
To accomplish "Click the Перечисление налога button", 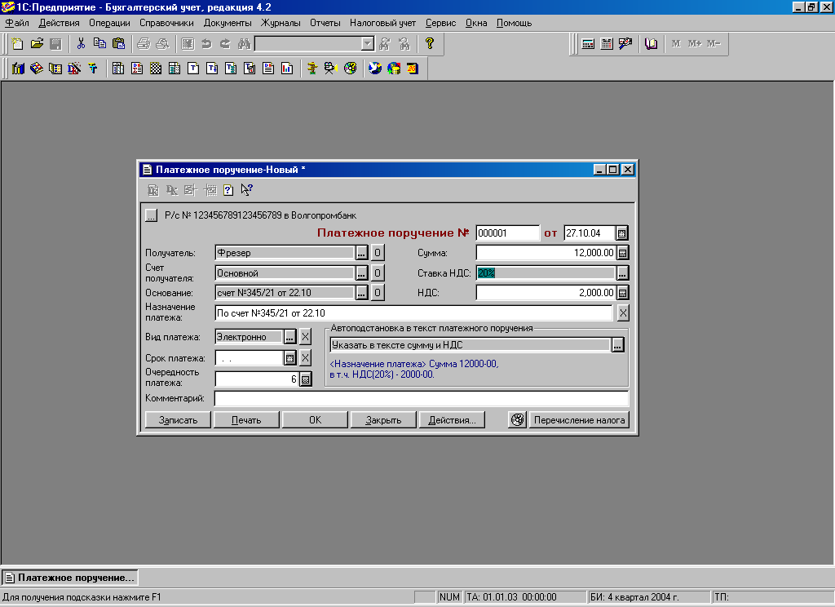I will point(579,420).
